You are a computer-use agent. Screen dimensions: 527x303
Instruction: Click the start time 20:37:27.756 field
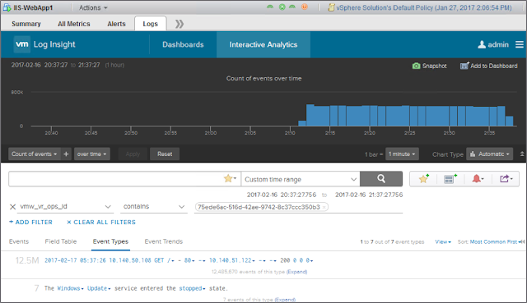tap(282, 195)
